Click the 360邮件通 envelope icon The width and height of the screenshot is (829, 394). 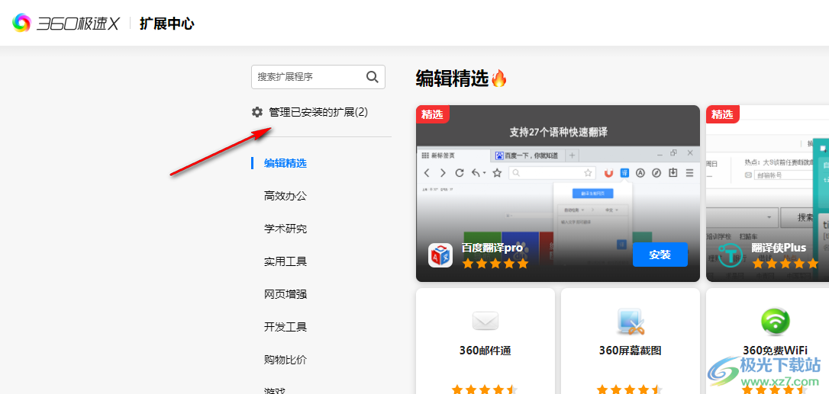coord(485,320)
